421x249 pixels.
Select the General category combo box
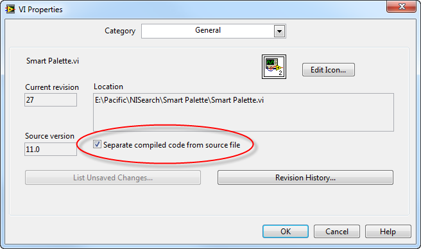[x=214, y=31]
